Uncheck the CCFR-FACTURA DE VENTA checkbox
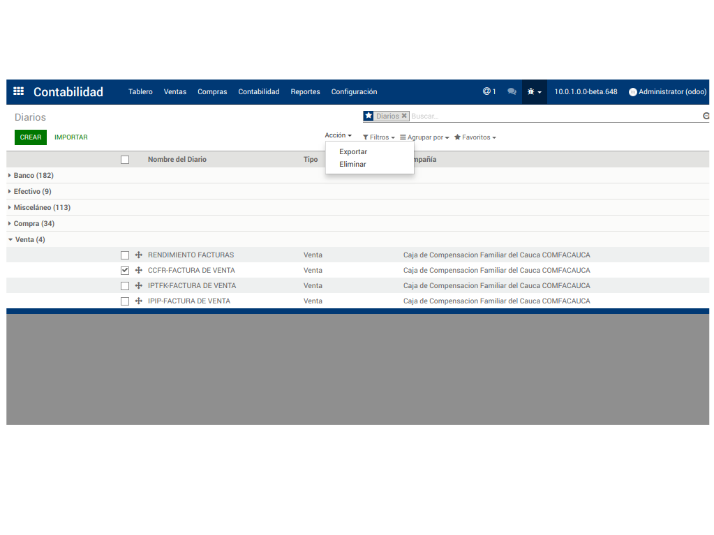The width and height of the screenshot is (714, 535). point(125,271)
